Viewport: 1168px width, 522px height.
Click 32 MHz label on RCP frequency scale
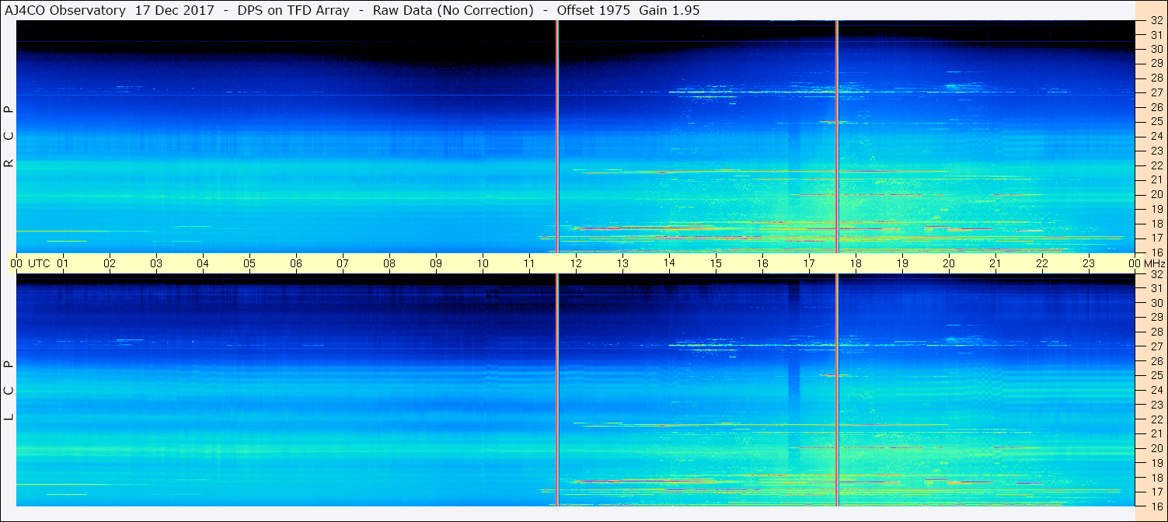click(1156, 20)
